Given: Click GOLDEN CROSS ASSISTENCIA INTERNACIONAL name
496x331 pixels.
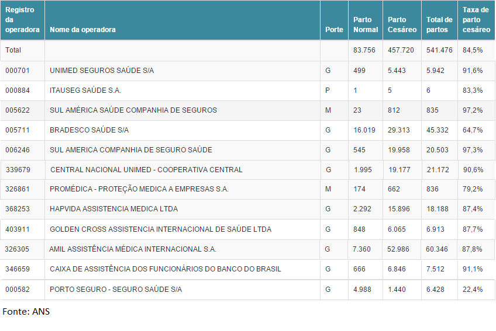Looking at the screenshot, I should coord(160,229).
